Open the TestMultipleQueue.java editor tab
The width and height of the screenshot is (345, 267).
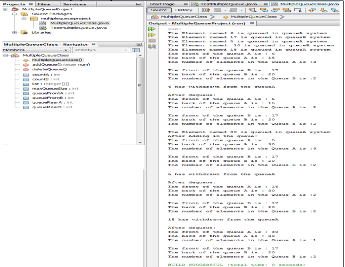228,4
